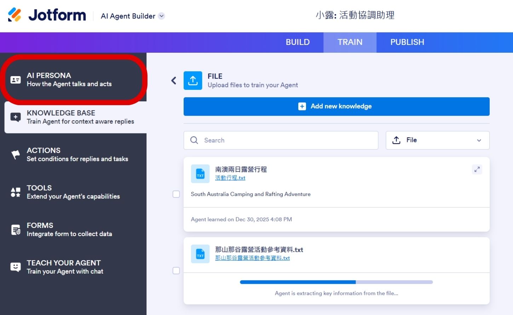Select the Forms integration icon

pos(16,229)
